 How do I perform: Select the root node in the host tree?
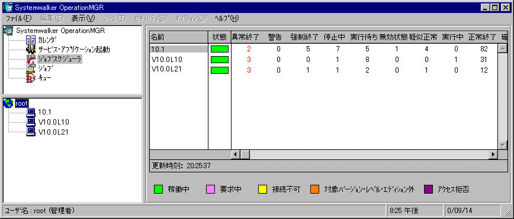[x=22, y=103]
